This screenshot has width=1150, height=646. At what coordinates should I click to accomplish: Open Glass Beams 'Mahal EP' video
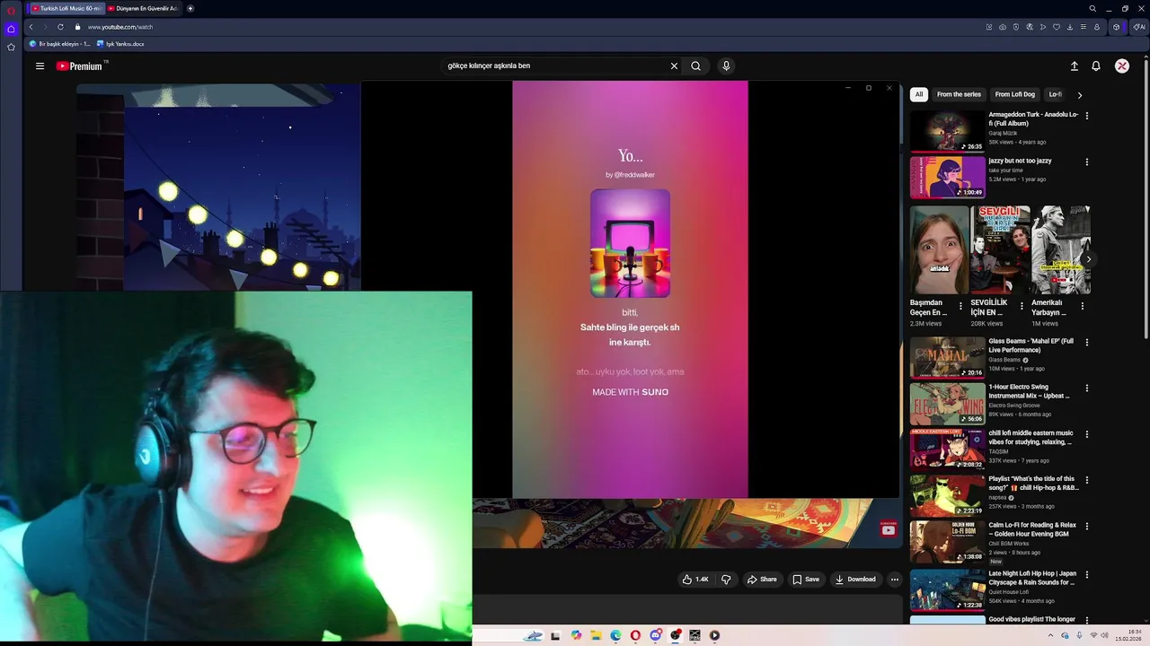pyautogui.click(x=948, y=358)
